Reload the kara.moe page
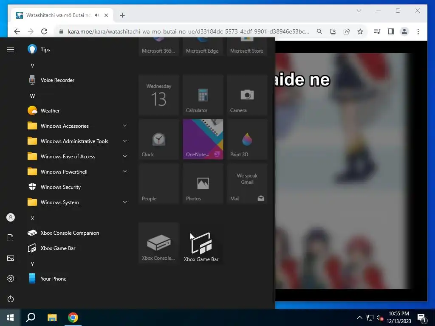 click(x=44, y=31)
